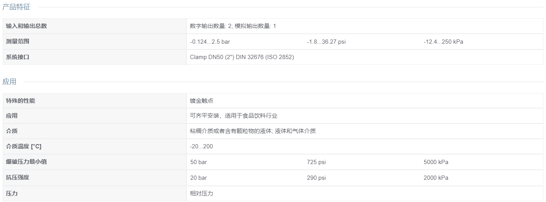The width and height of the screenshot is (546, 202).
Task: Click the 20 bar 抗压强度 value
Action: pyautogui.click(x=198, y=178)
